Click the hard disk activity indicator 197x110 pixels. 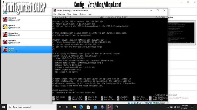tap(129, 103)
